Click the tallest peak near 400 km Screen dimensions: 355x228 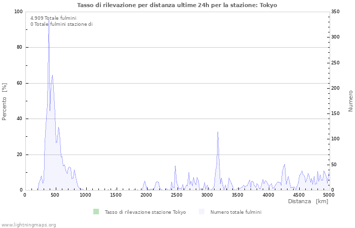pyautogui.click(x=49, y=21)
